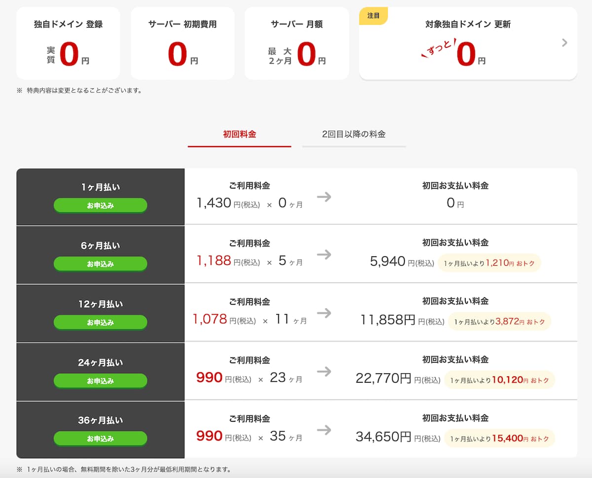This screenshot has height=478, width=592.
Task: Click the 1ヶ月払い heading
Action: pos(101,188)
